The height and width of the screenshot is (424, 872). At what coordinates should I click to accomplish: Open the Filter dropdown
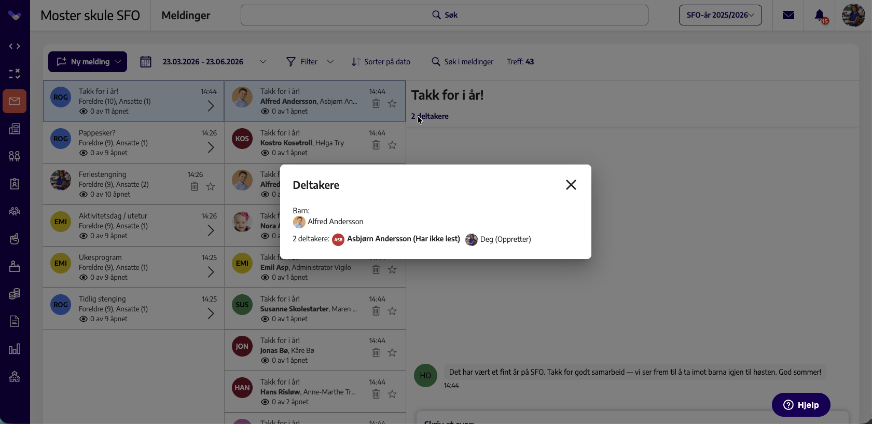(310, 62)
